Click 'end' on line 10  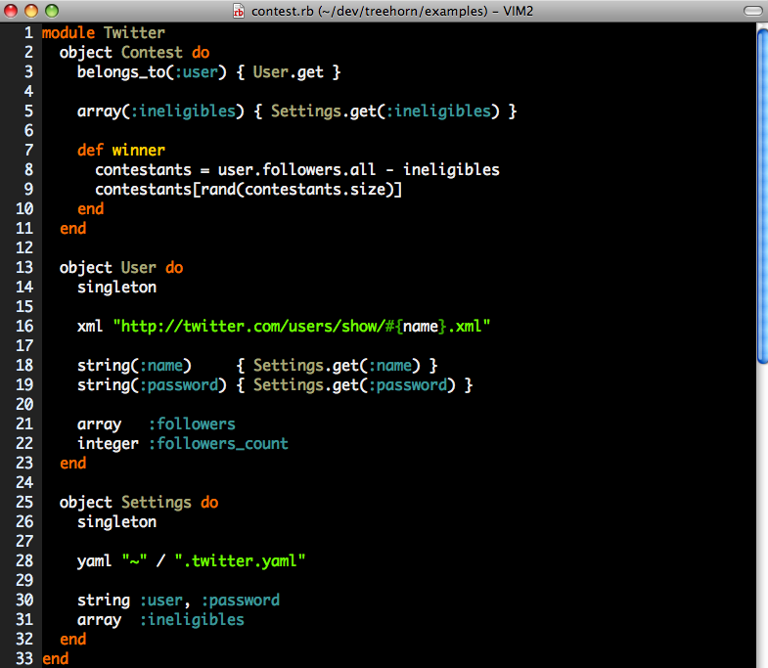(90, 209)
